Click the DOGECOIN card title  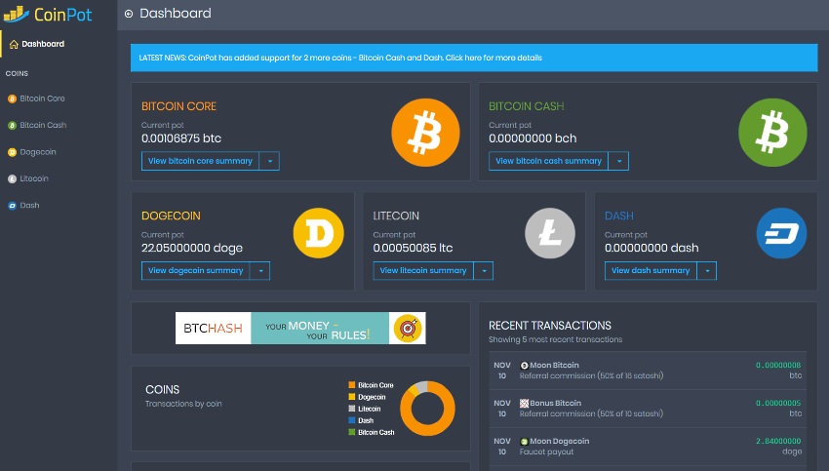171,216
